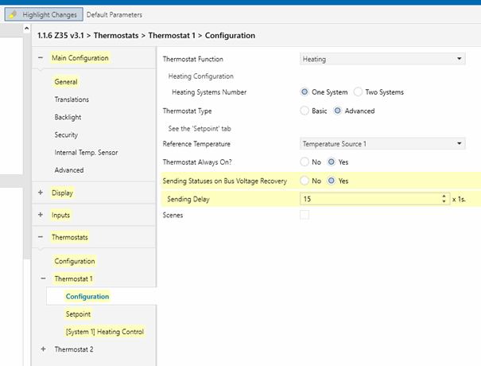Select the Inputs section label
The width and height of the screenshot is (481, 366).
pos(60,215)
